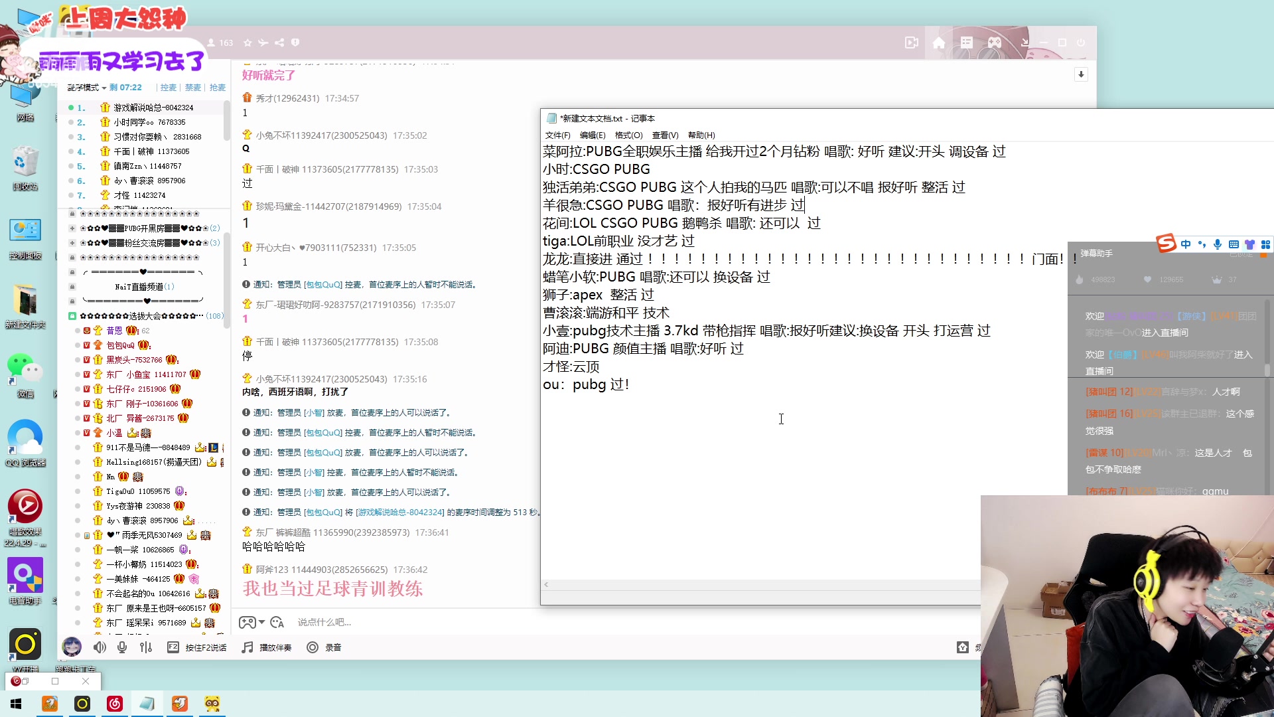Switch the Sogou Chinese/English mode indicator
This screenshot has height=717, width=1274.
(x=1186, y=244)
